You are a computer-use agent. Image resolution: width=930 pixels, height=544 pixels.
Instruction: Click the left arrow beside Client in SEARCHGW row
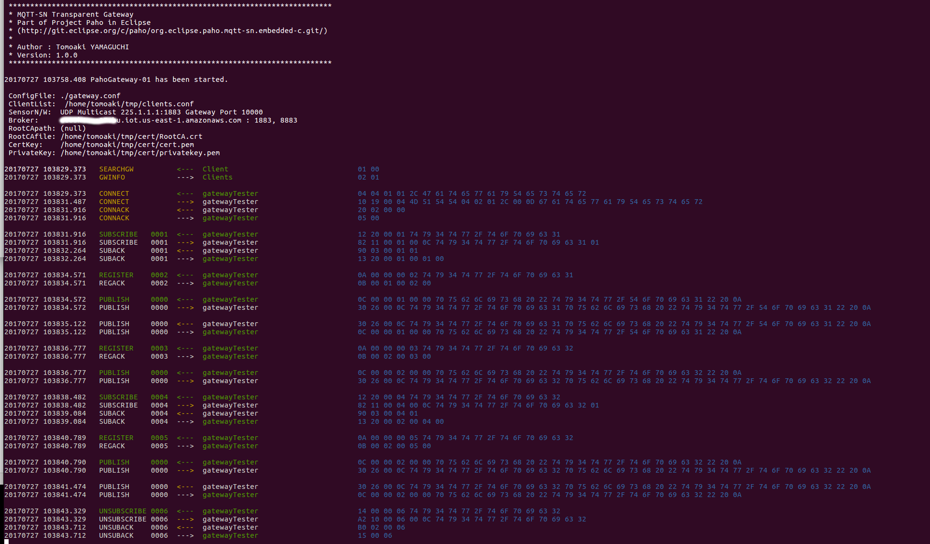(x=185, y=169)
